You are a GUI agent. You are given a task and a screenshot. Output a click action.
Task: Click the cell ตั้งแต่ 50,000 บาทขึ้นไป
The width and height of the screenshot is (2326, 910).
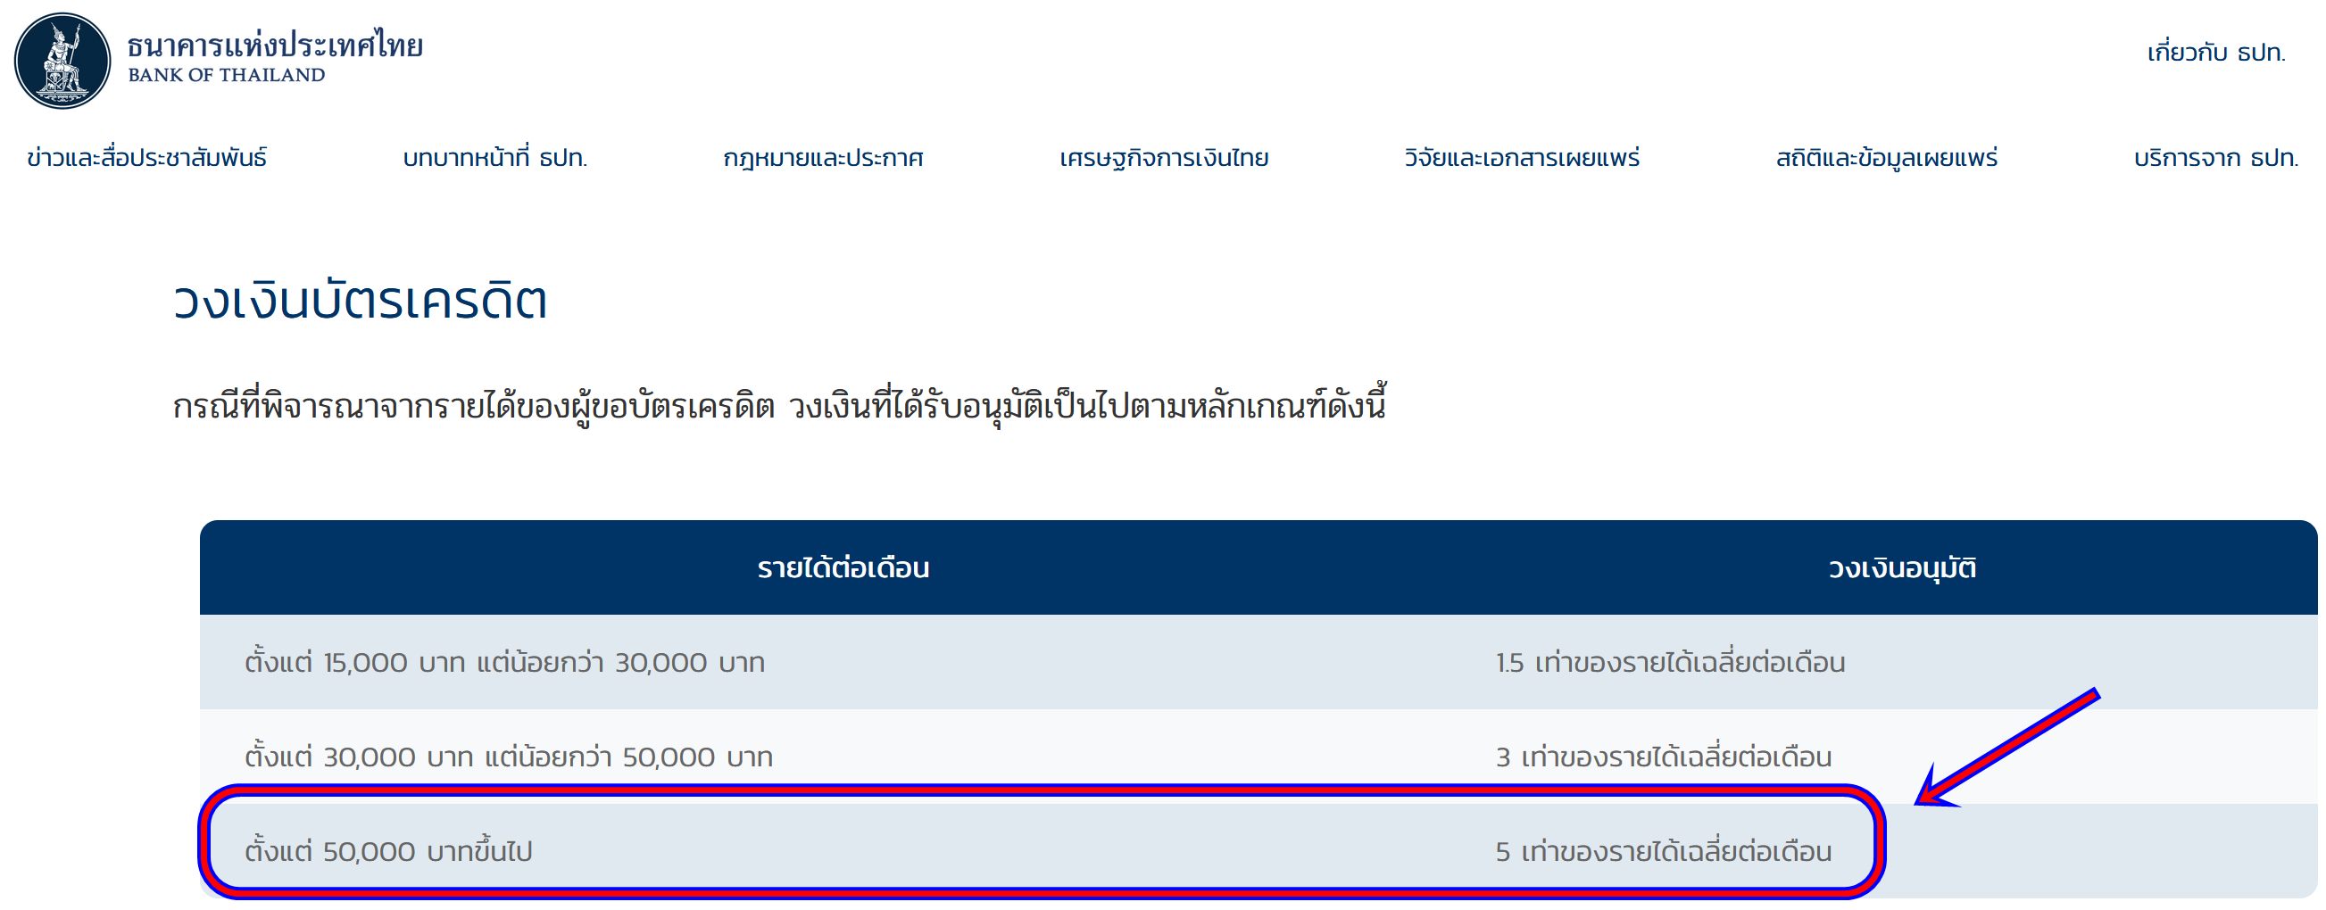[x=388, y=851]
